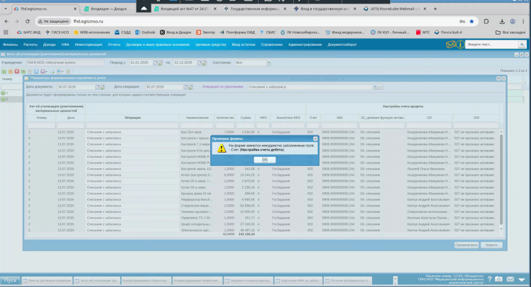This screenshot has width=531, height=287.
Task: Click the camera screenshot icon in taskbar
Action: click(499, 279)
